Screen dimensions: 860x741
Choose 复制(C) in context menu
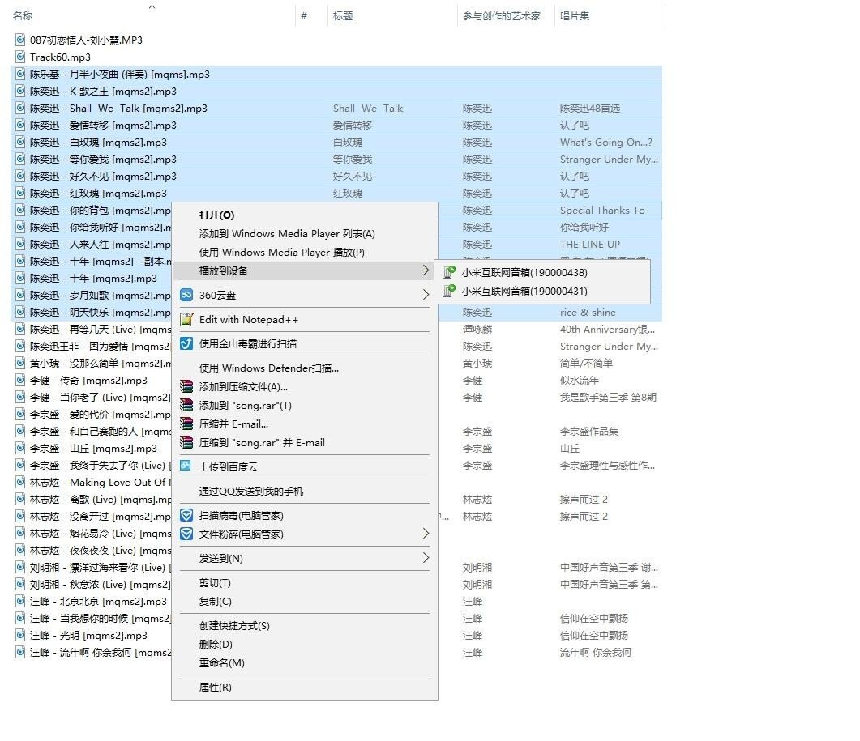215,601
